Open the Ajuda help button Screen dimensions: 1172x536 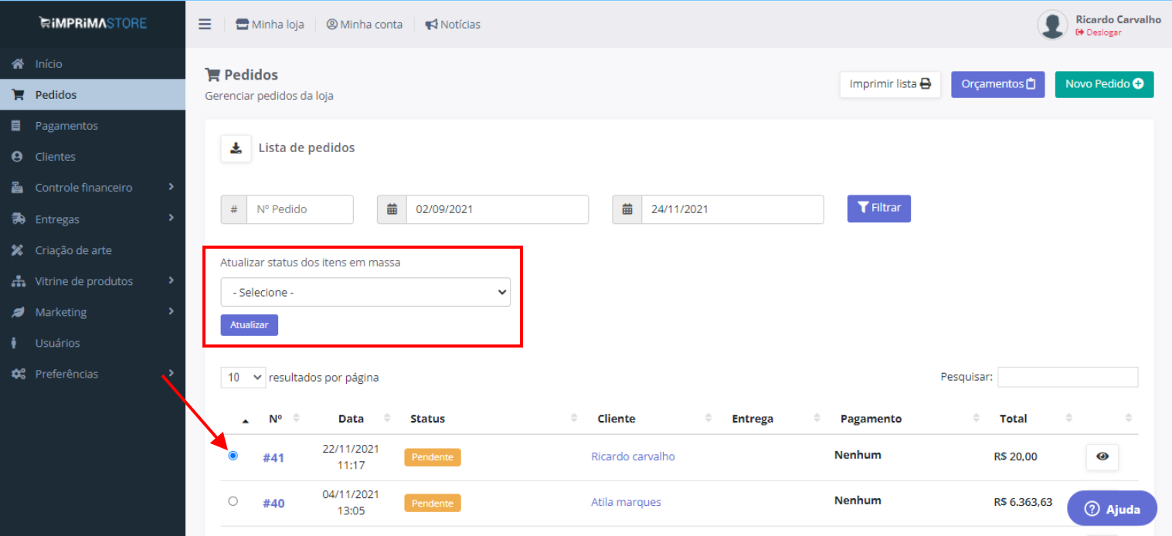pos(1112,509)
